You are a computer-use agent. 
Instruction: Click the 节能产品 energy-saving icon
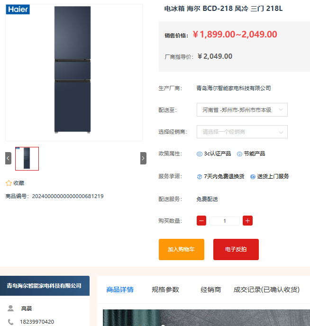[239, 154]
